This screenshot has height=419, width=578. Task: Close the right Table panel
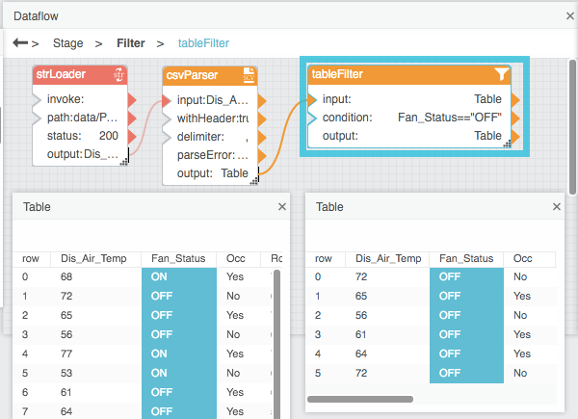[556, 206]
